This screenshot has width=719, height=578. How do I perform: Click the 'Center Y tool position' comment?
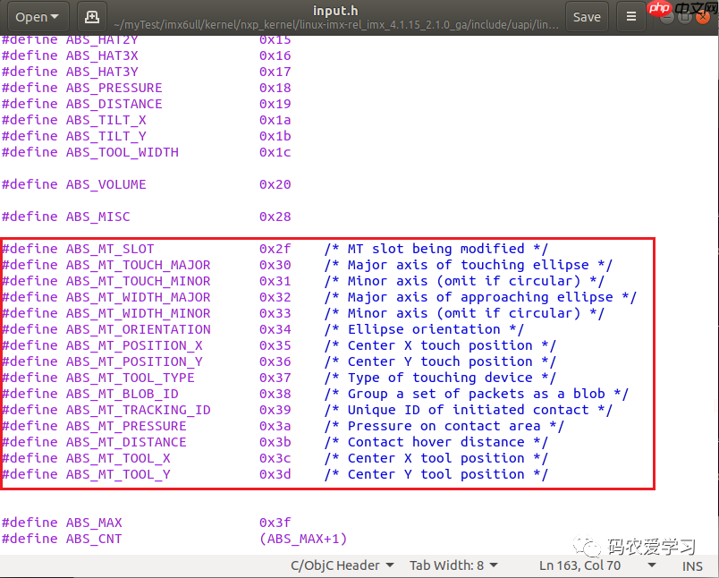436,474
